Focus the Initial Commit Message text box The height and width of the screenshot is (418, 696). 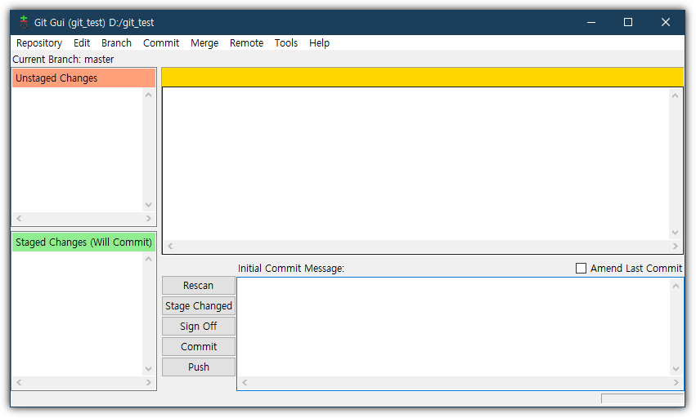coord(454,327)
